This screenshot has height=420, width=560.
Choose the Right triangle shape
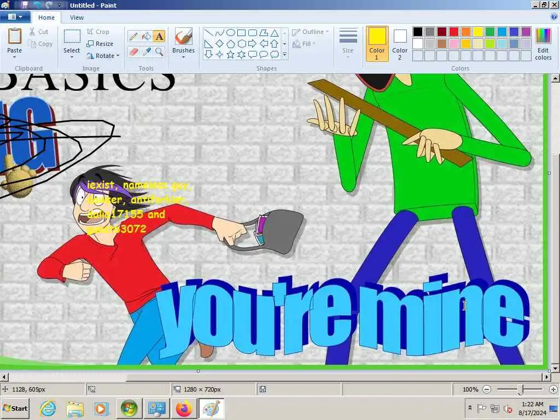coord(209,44)
